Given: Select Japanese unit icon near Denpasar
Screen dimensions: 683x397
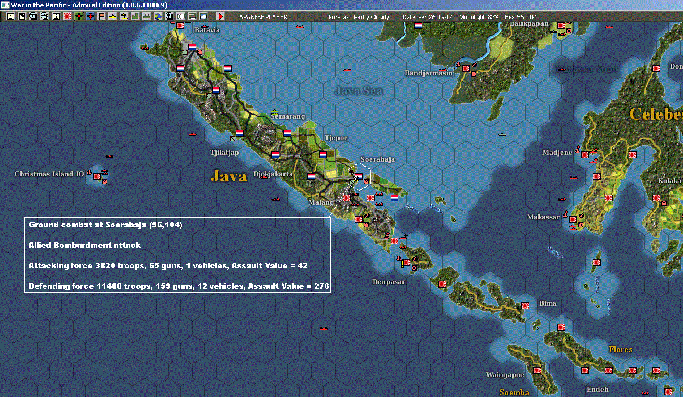Looking at the screenshot, I should 406,263.
